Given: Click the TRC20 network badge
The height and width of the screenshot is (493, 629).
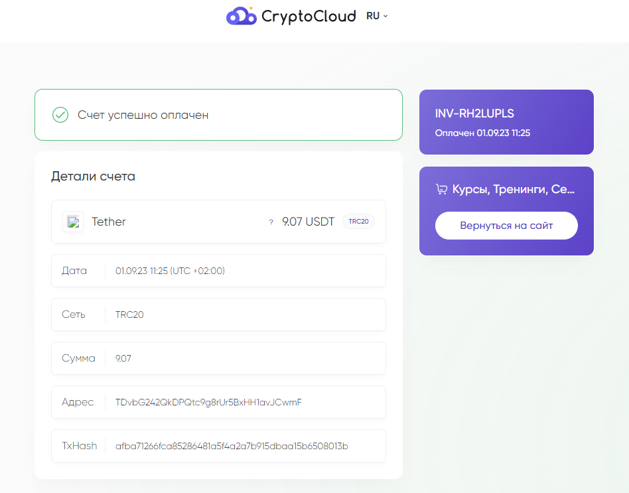Looking at the screenshot, I should (x=358, y=222).
